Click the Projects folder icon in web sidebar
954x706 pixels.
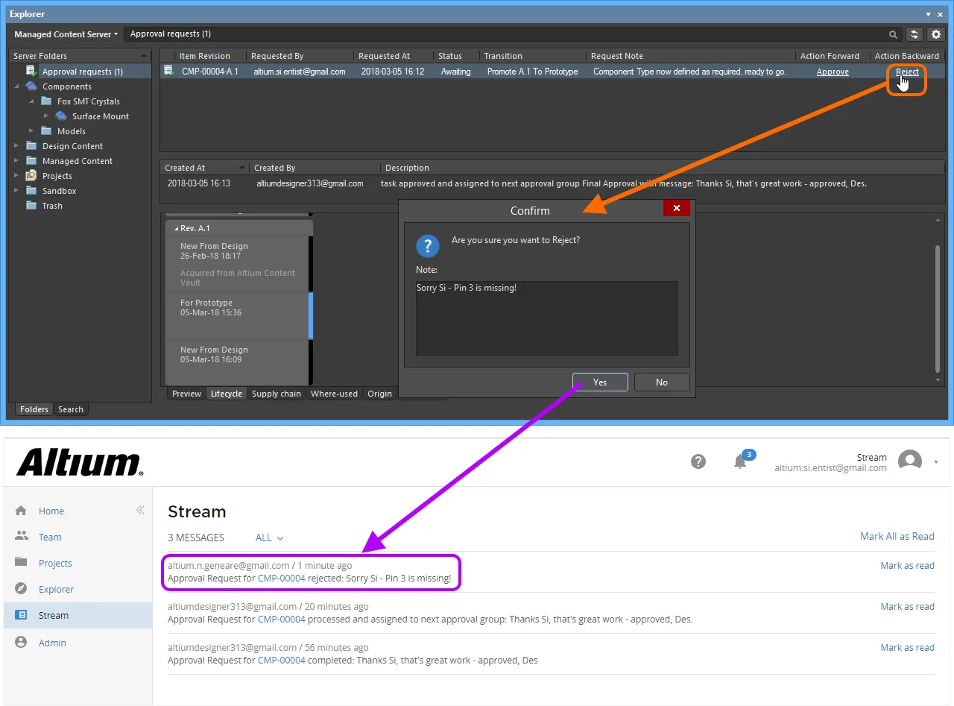pyautogui.click(x=21, y=562)
